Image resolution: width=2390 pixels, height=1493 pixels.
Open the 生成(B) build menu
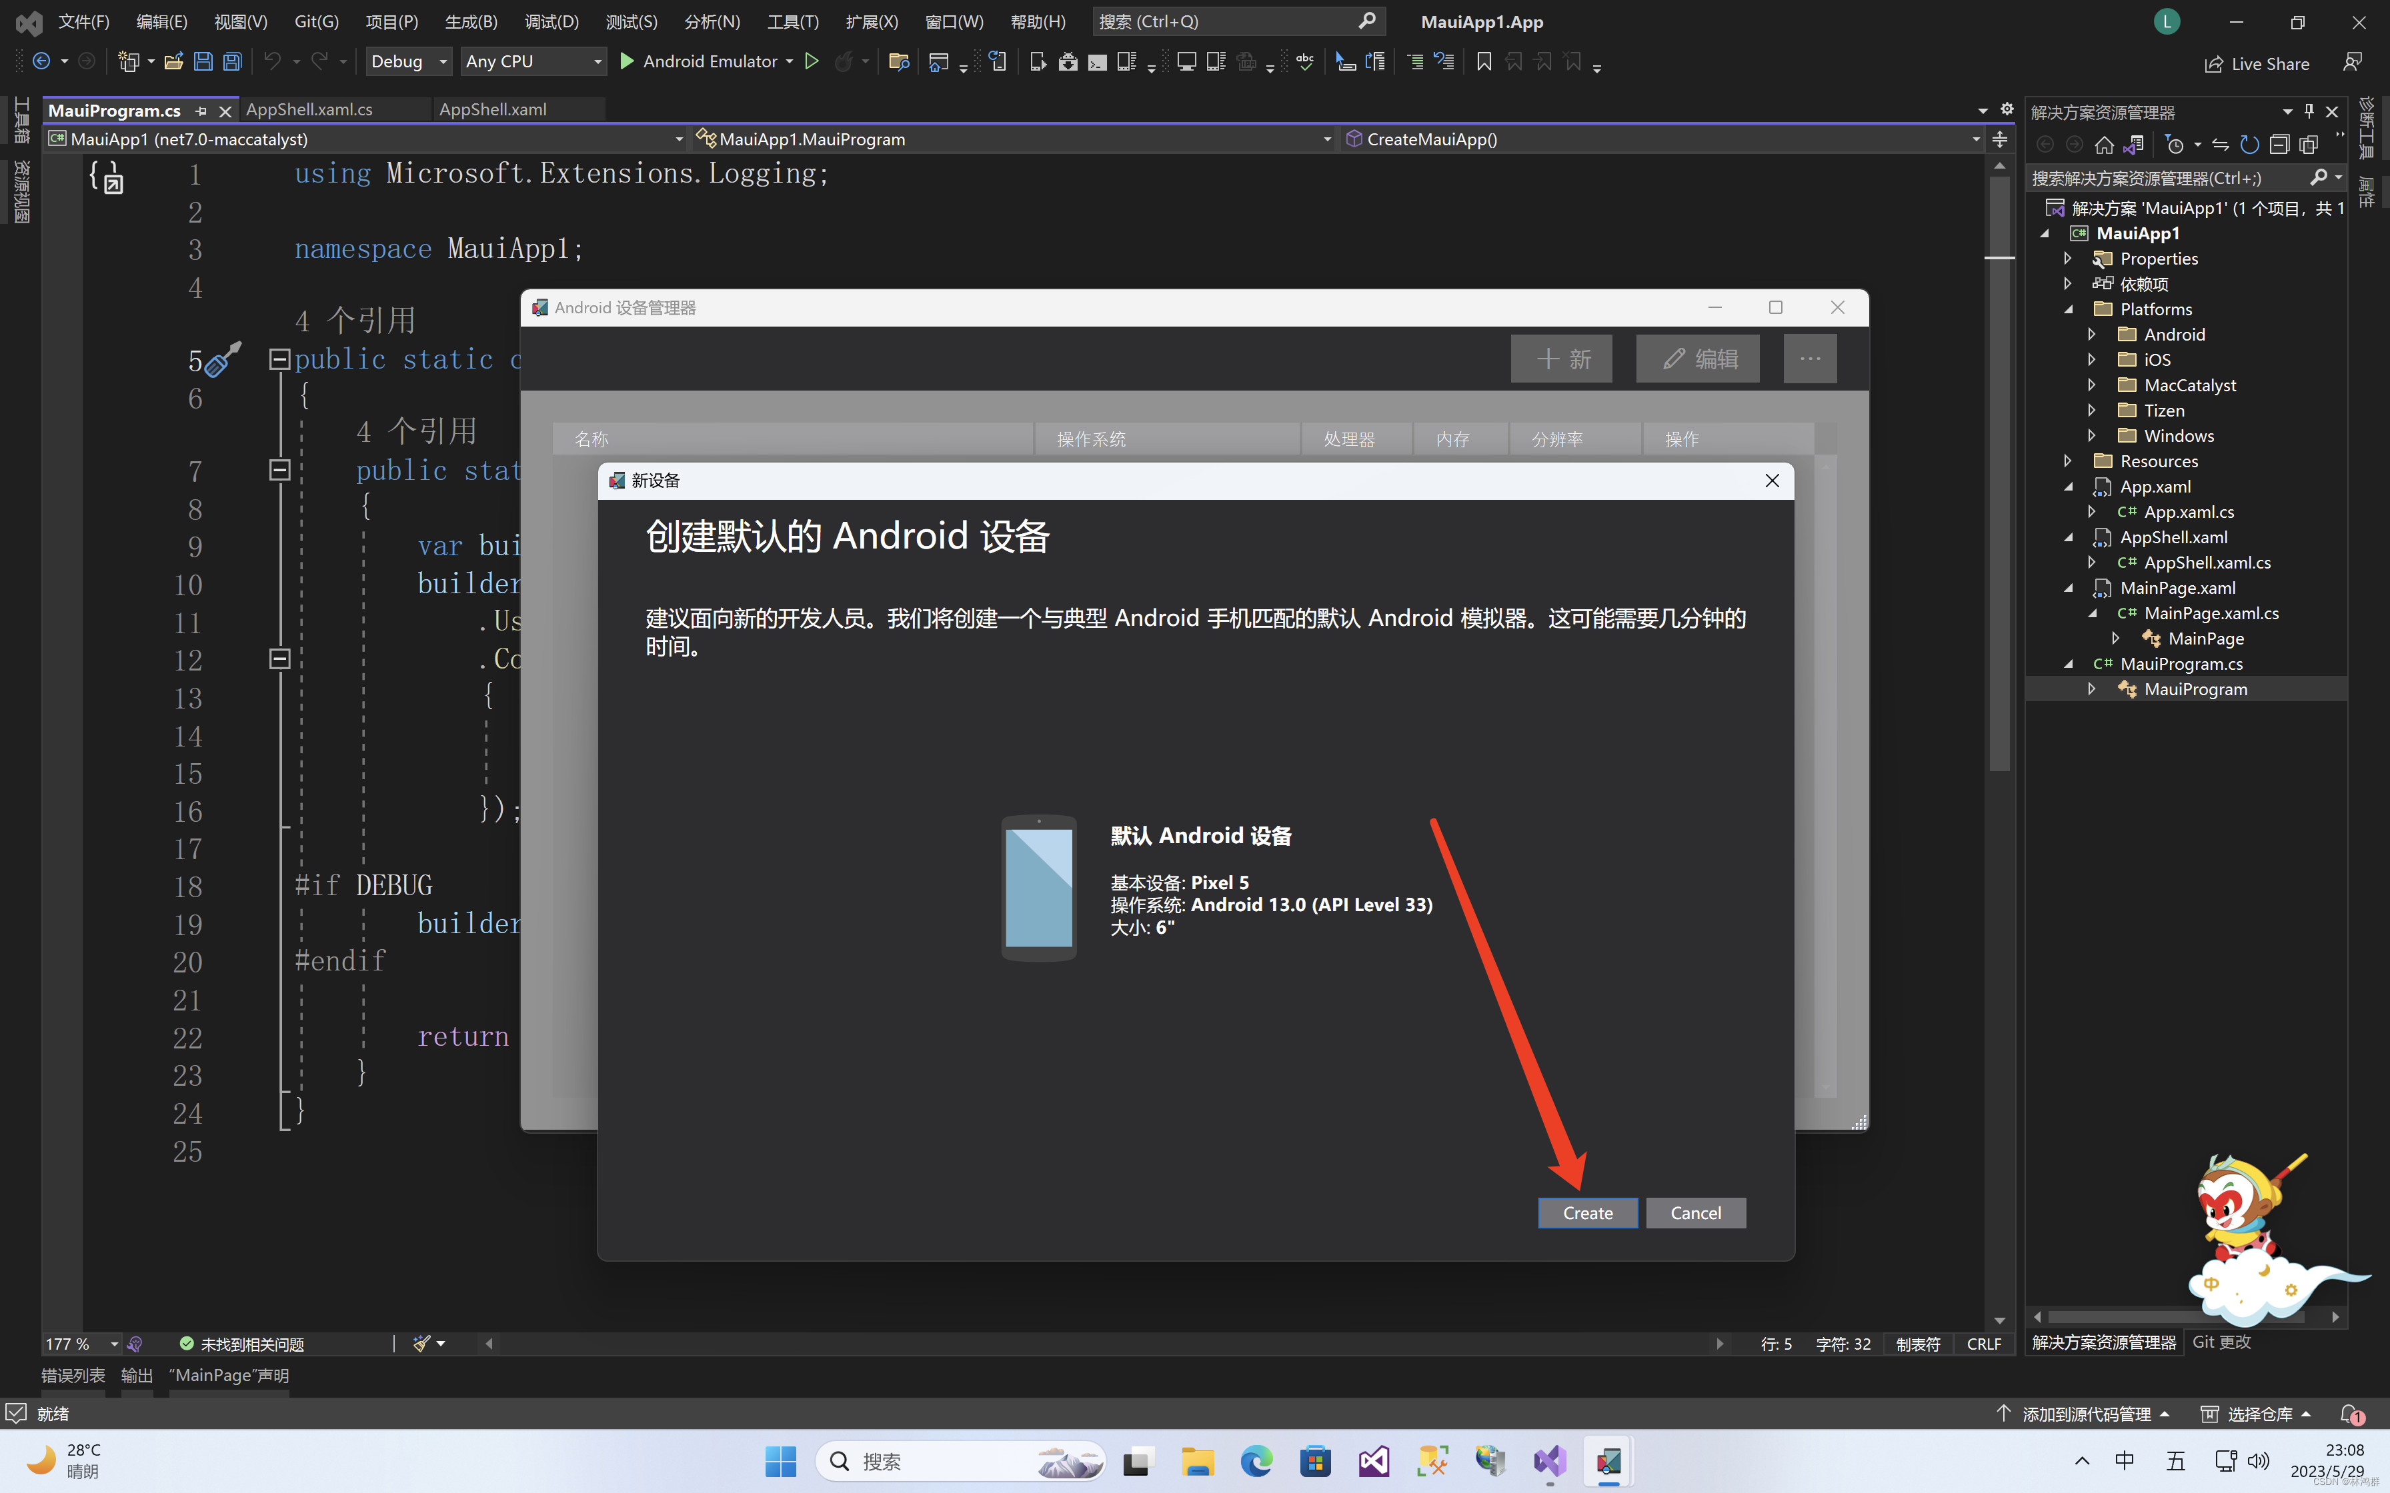(471, 22)
